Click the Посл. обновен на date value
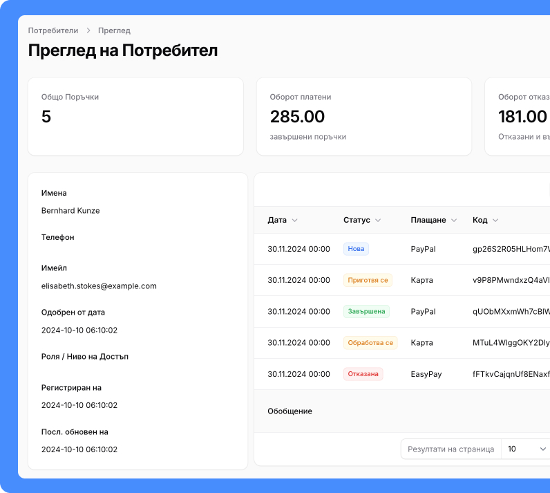550x493 pixels. point(79,449)
